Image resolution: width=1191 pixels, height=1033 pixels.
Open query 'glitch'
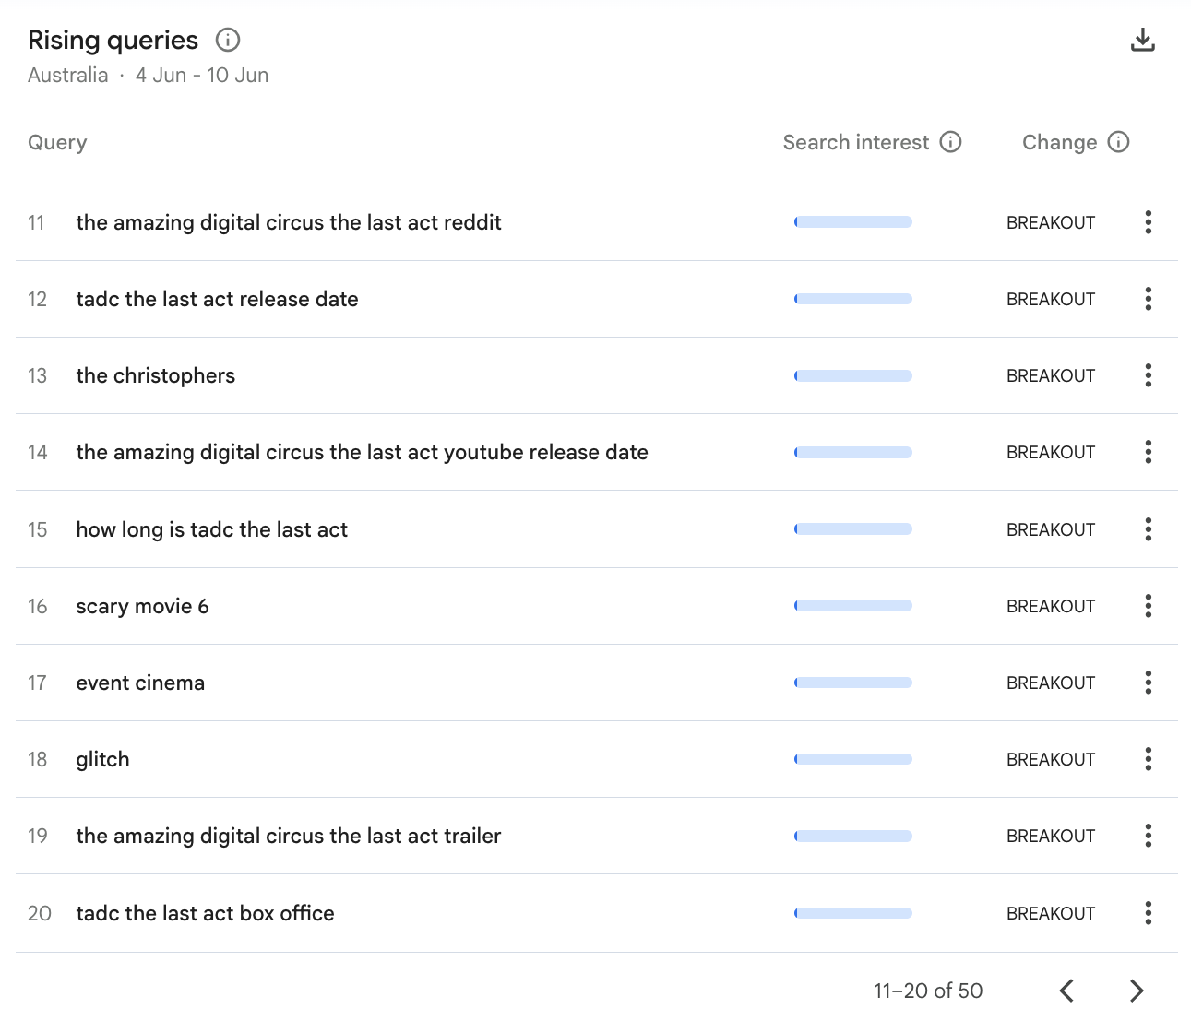point(102,759)
